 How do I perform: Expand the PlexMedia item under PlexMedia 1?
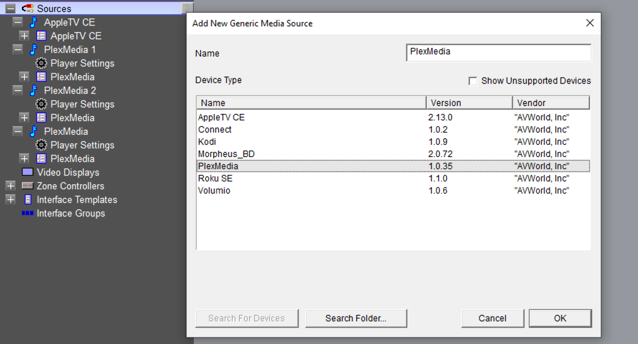click(x=24, y=77)
